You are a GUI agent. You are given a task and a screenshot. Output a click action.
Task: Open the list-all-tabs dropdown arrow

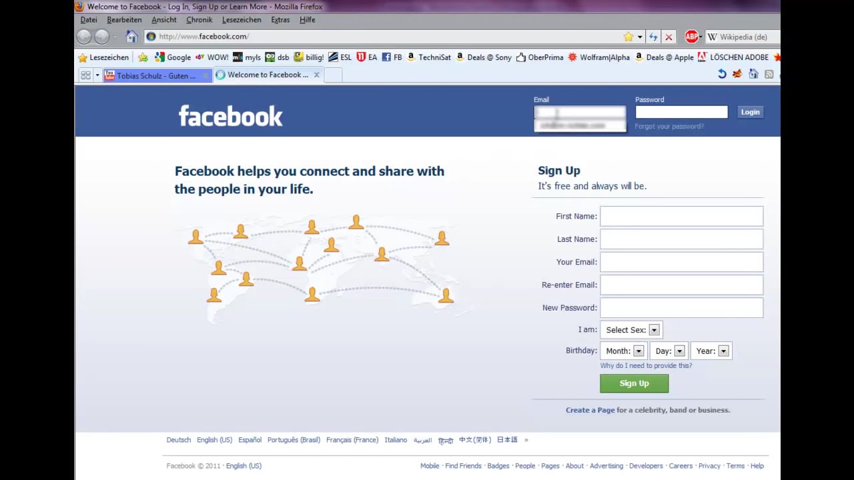pos(97,75)
